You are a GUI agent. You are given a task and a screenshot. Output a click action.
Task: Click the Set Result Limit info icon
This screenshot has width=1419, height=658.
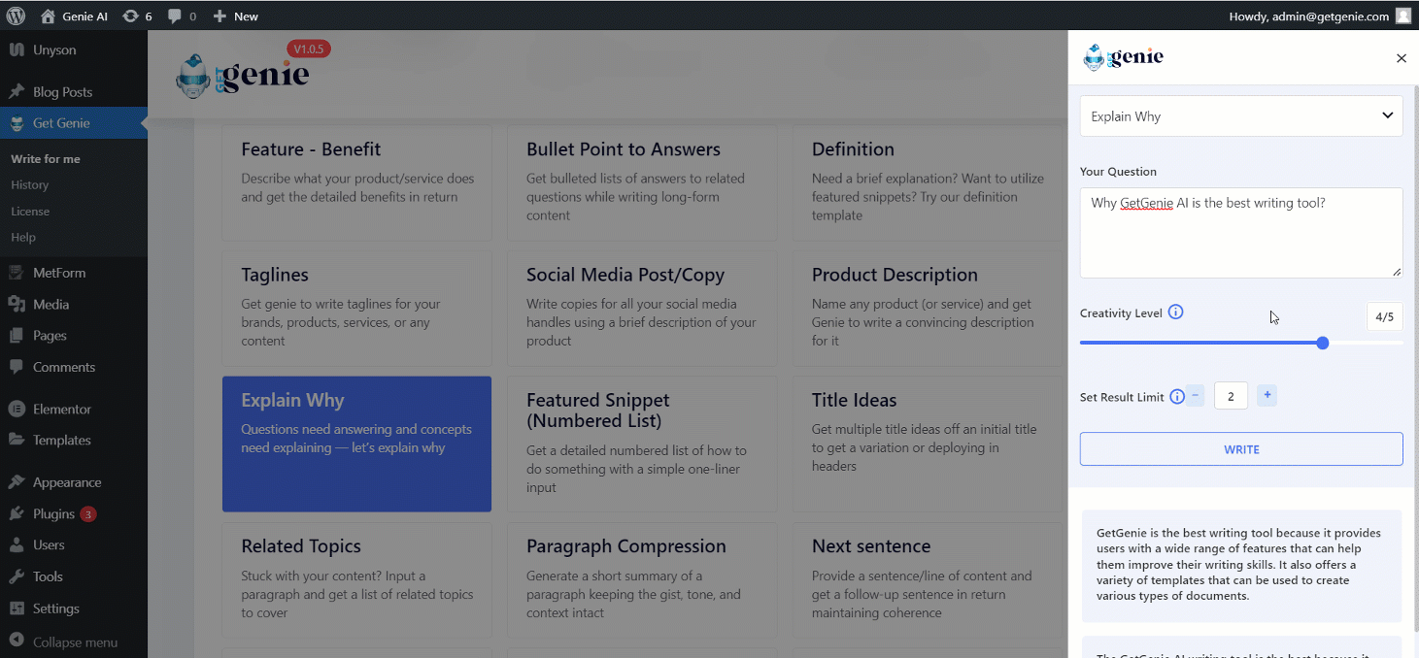tap(1176, 397)
